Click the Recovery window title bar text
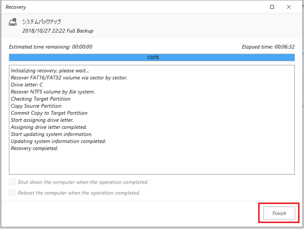The width and height of the screenshot is (304, 229). [16, 7]
